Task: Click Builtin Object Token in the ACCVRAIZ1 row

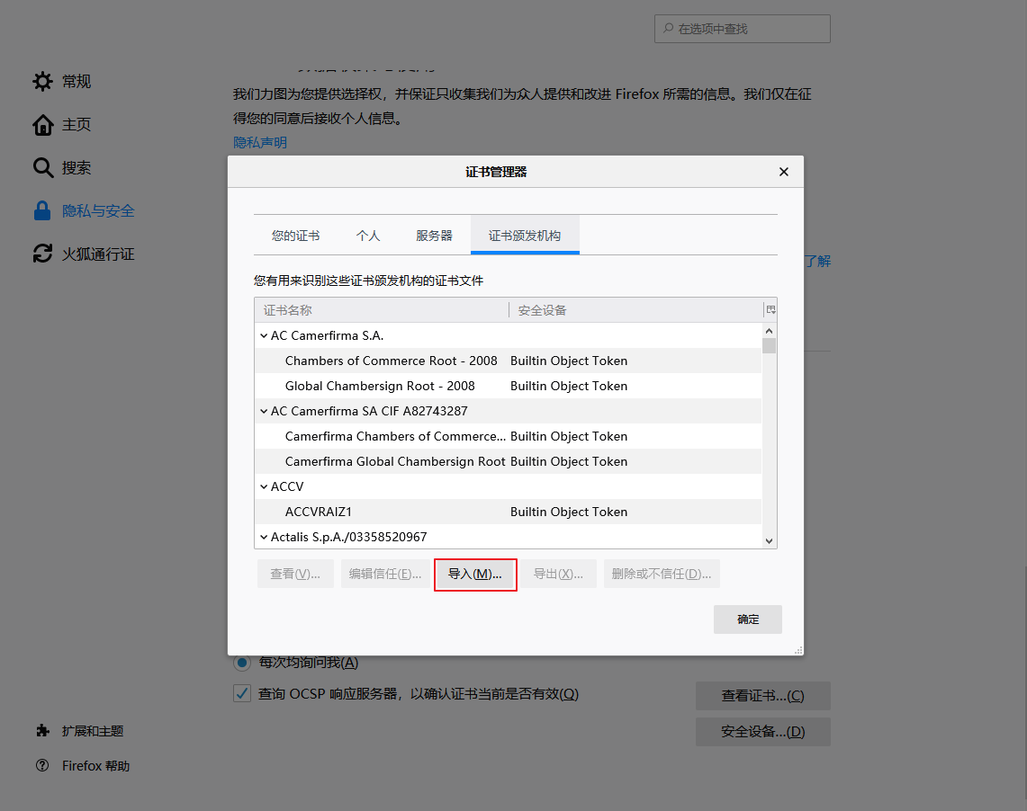Action: coord(569,512)
